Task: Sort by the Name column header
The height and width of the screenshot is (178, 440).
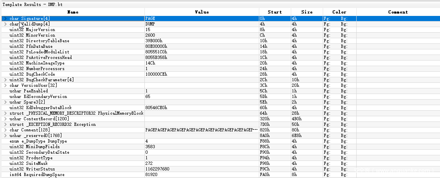Action: click(73, 12)
